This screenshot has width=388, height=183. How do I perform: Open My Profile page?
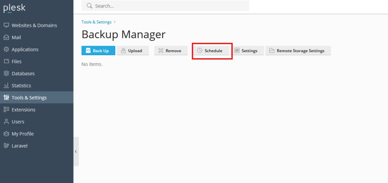click(22, 134)
